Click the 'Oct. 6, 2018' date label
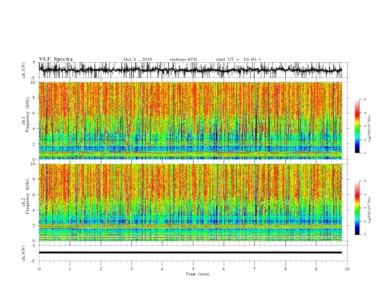Image resolution: width=391 pixels, height=302 pixels. coord(138,59)
